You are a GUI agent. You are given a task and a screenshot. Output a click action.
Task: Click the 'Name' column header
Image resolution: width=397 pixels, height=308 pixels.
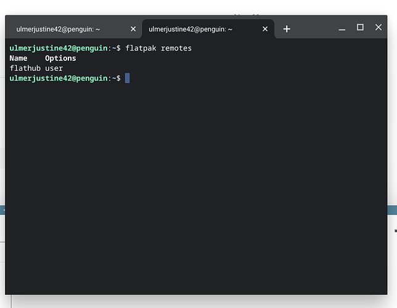(x=18, y=58)
